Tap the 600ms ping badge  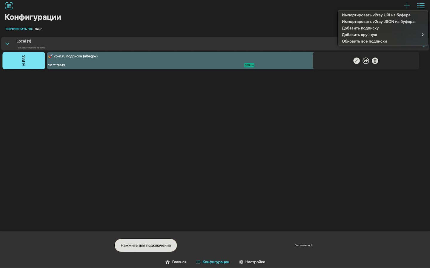249,65
